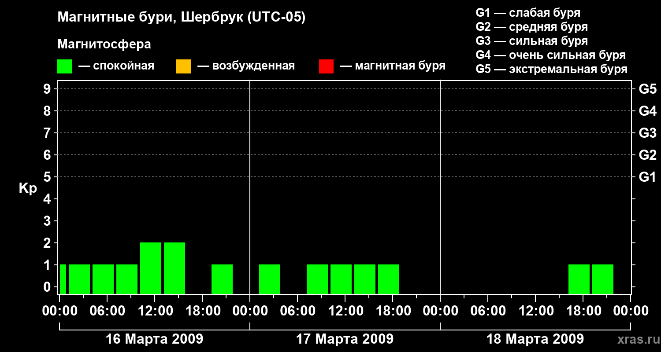Click the '— спокойная' legend label
Image resolution: width=661 pixels, height=352 pixels.
coord(116,66)
